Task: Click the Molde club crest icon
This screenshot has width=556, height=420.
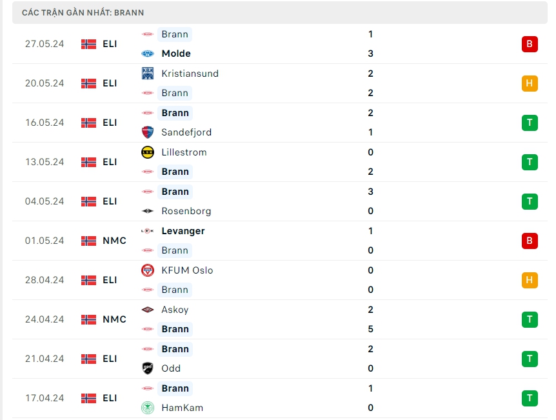Action: (x=148, y=54)
